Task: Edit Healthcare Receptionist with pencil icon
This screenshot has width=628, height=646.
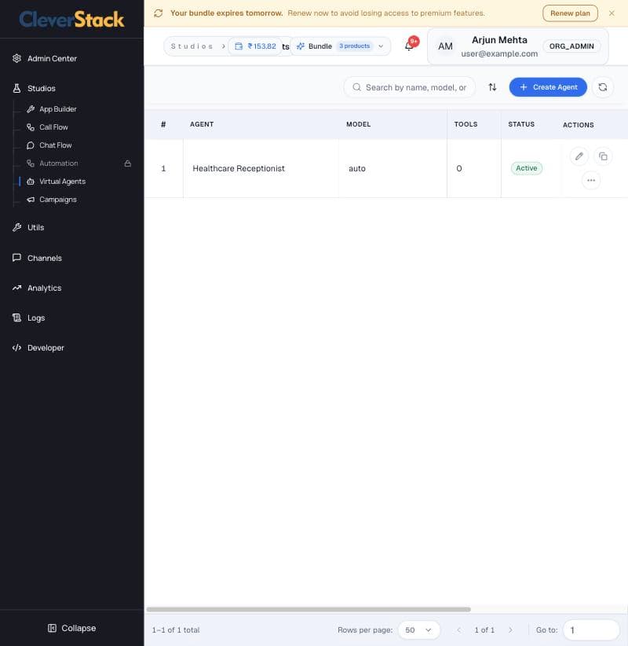Action: point(579,156)
